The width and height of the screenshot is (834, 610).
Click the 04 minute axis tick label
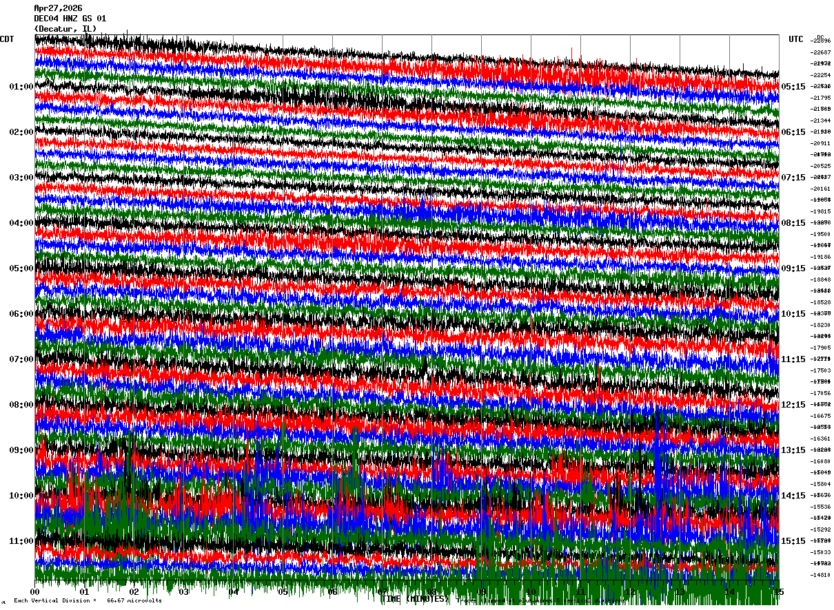[234, 591]
